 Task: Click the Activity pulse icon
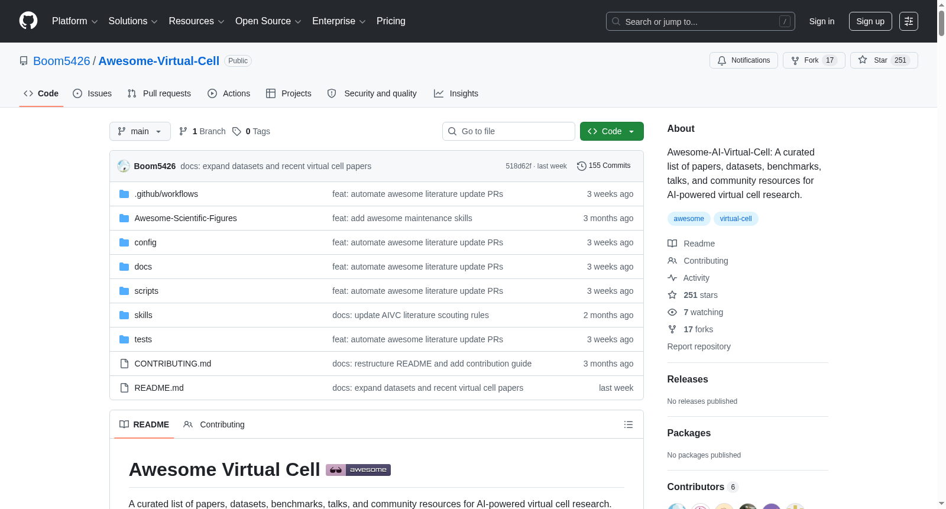[672, 278]
